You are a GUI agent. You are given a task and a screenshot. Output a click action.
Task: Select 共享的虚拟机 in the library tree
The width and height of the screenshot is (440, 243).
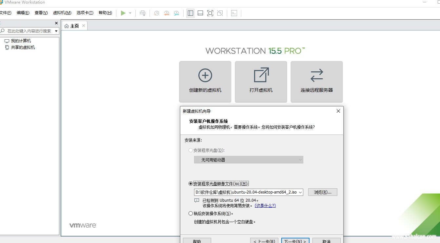click(x=23, y=47)
